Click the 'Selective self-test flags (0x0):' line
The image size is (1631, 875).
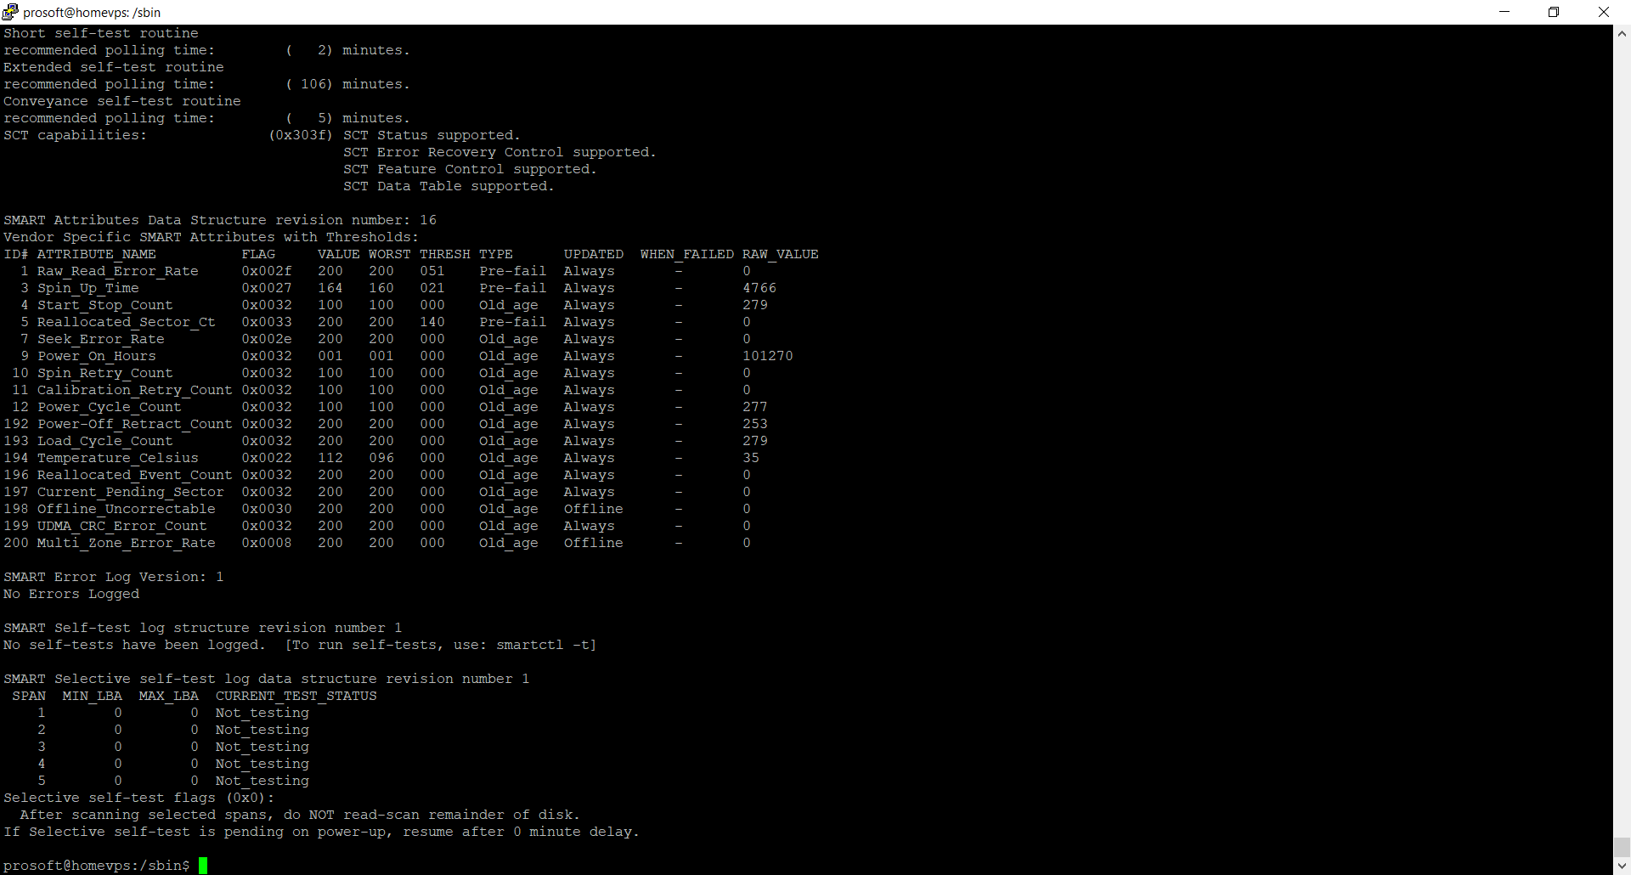(139, 798)
